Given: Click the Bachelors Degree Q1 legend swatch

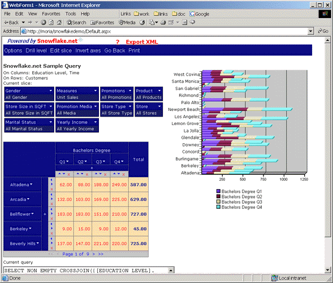Looking at the screenshot, I should tap(218, 191).
